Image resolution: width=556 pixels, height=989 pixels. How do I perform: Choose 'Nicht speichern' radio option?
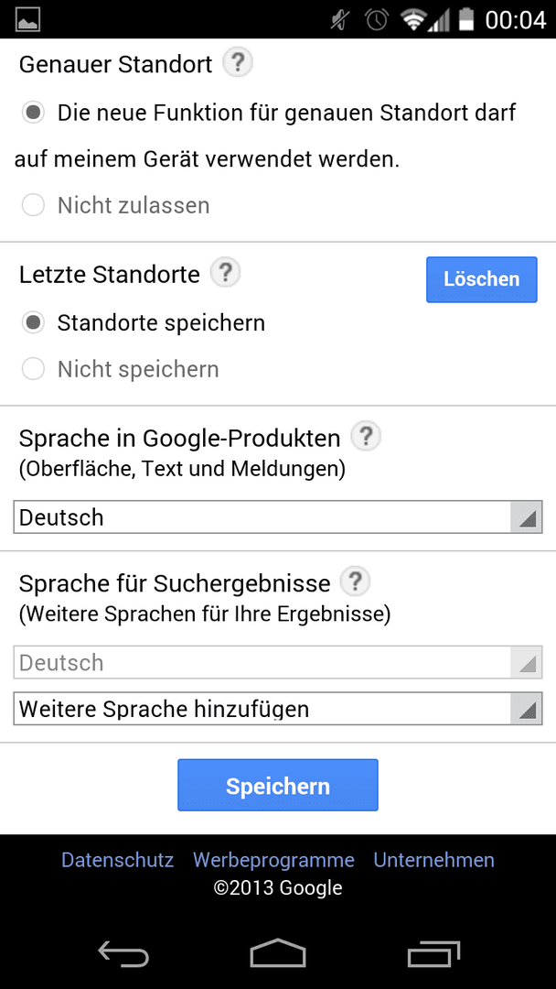33,369
